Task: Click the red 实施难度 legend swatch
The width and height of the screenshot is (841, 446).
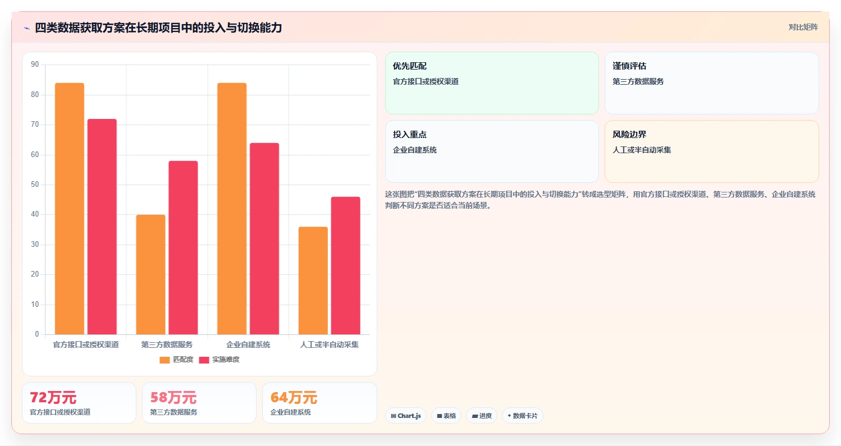Action: (x=204, y=360)
